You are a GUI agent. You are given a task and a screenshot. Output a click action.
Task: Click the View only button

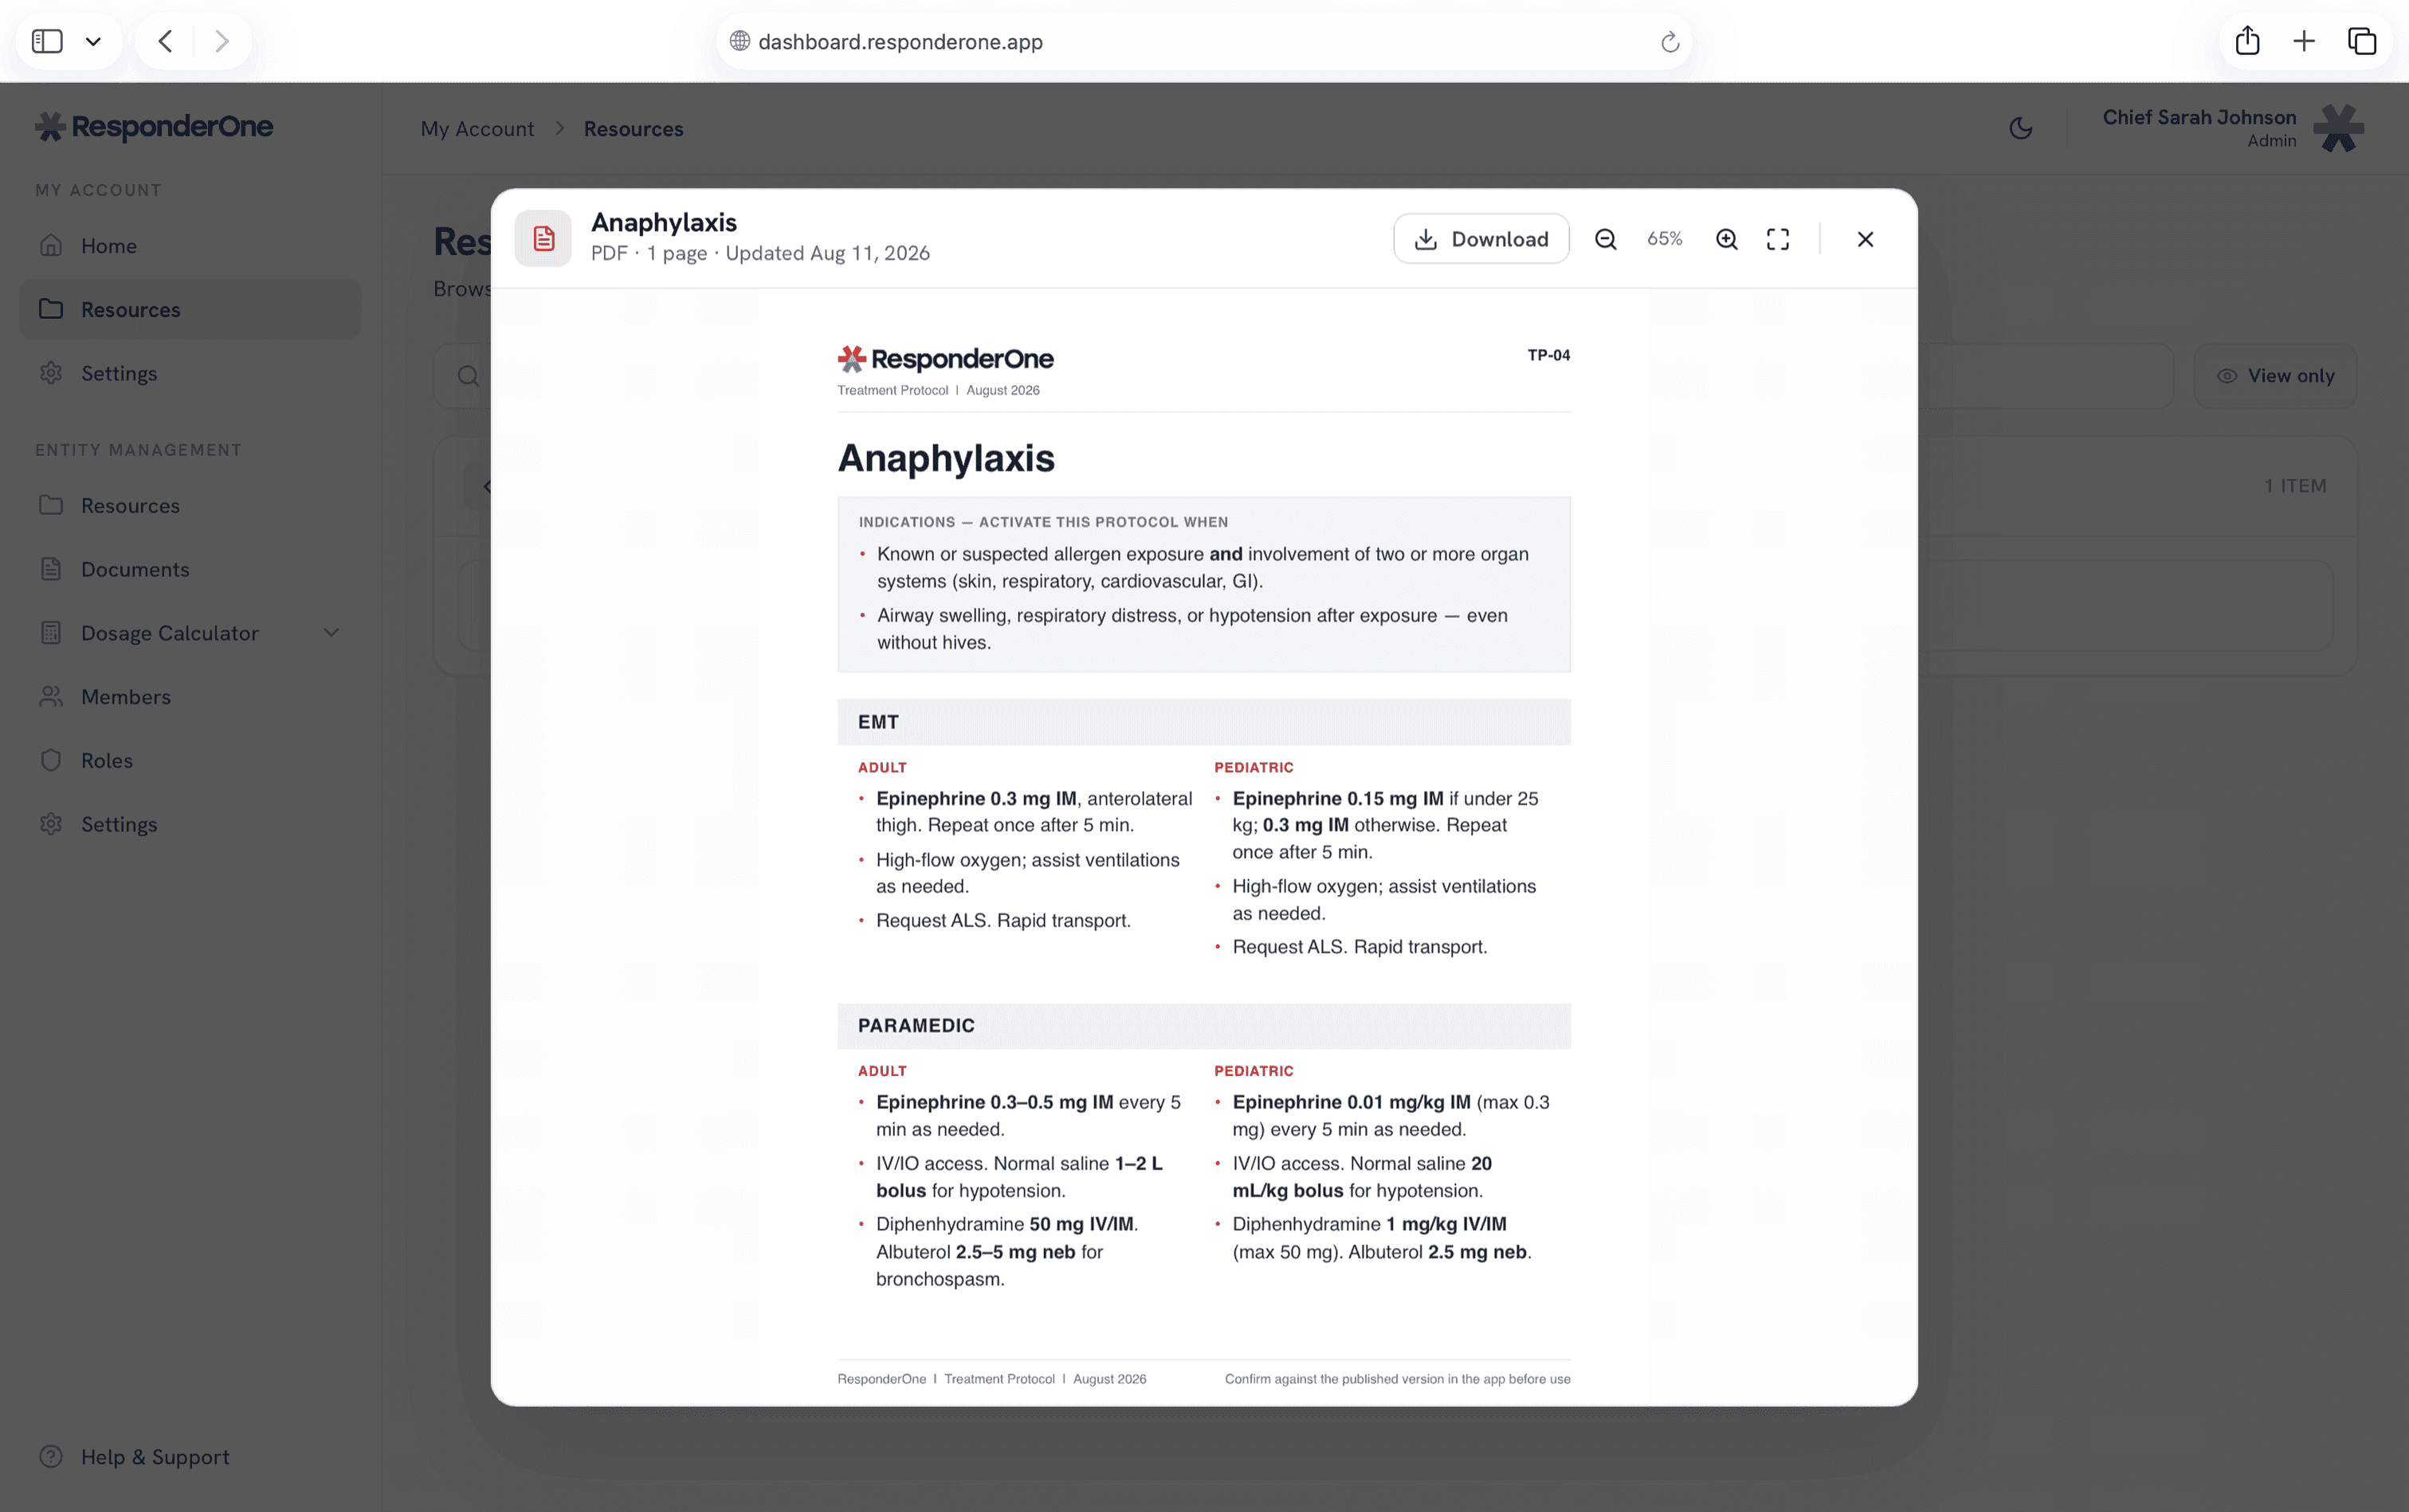tap(2275, 376)
